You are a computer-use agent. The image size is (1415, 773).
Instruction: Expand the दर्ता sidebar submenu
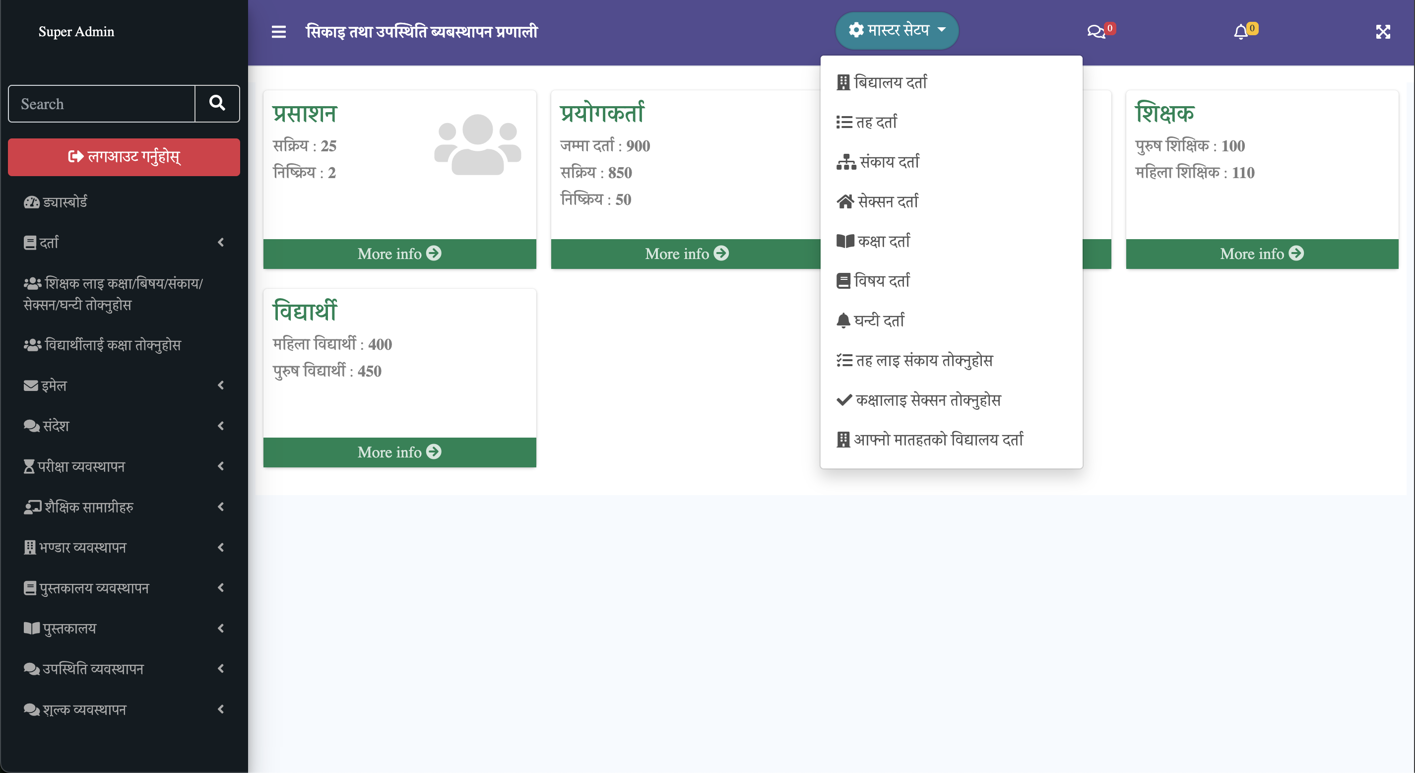pyautogui.click(x=221, y=242)
